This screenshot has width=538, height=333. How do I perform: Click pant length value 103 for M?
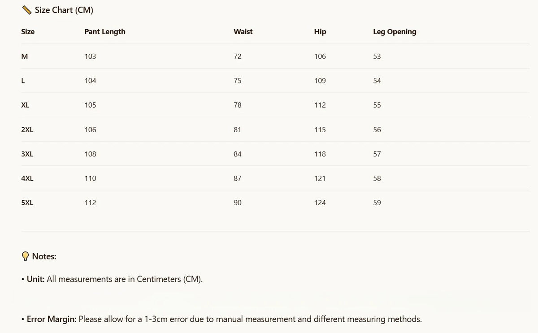click(x=90, y=56)
